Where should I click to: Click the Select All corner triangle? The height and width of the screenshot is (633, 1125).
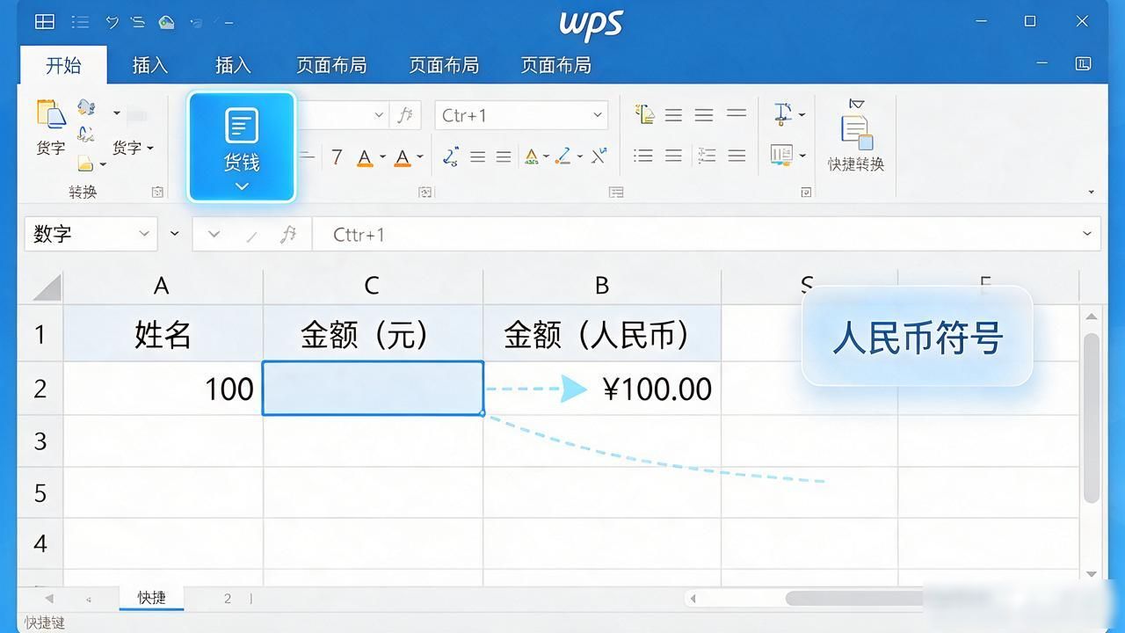tap(47, 287)
